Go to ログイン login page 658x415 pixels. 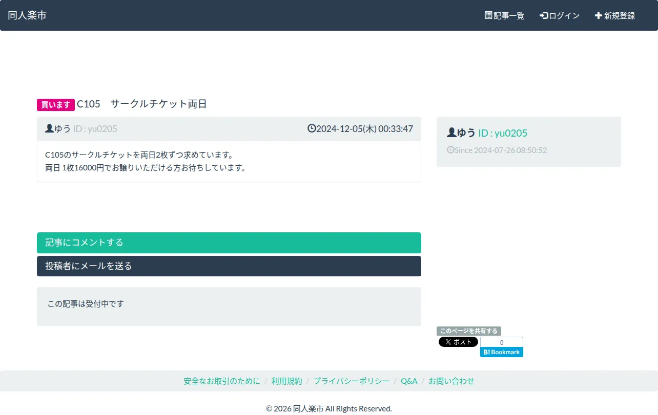(x=560, y=16)
